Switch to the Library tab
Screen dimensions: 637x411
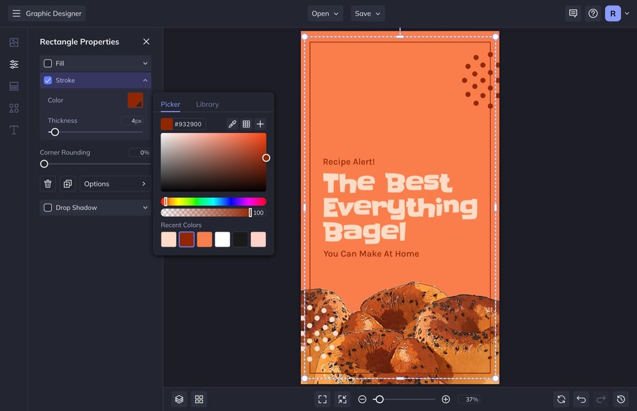207,104
